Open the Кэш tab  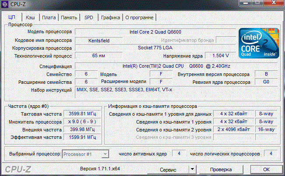pyautogui.click(x=30, y=17)
